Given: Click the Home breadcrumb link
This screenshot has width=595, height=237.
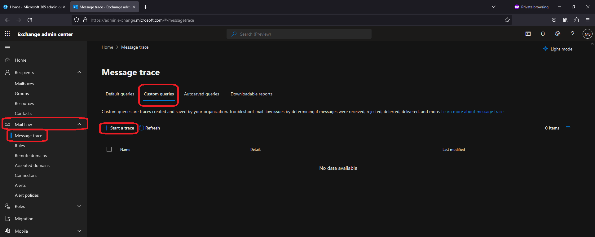Looking at the screenshot, I should 107,47.
